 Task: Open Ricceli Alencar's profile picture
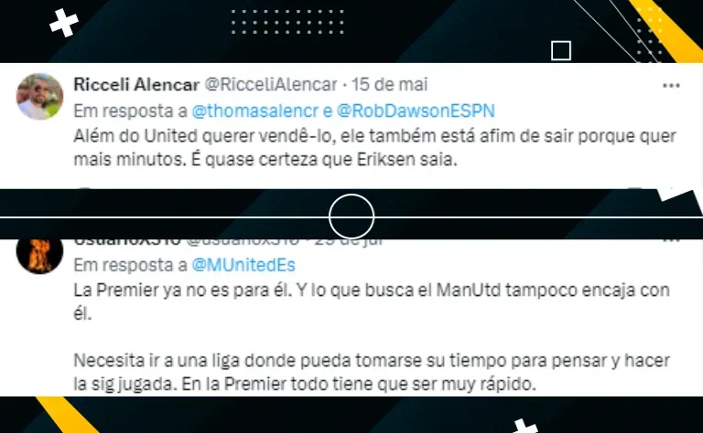39,97
